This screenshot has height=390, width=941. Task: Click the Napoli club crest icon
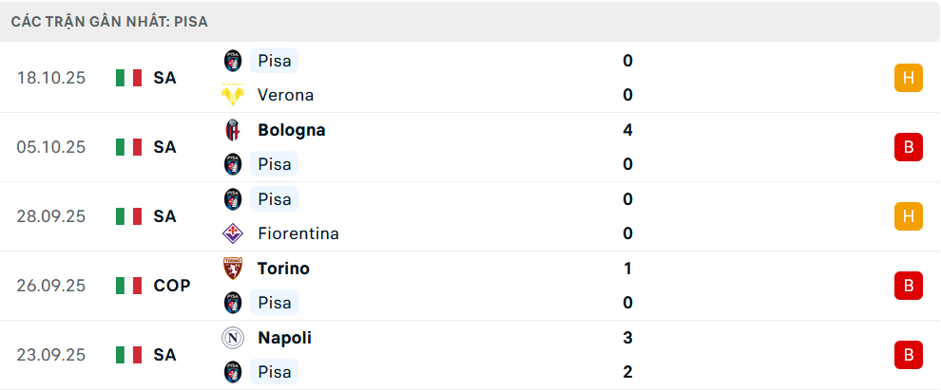click(233, 338)
